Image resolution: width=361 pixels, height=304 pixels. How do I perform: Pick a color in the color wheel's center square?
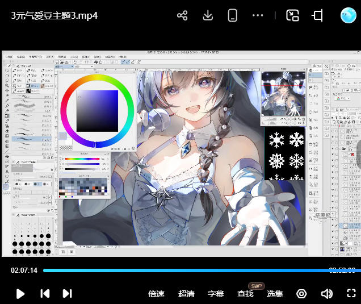(97, 111)
